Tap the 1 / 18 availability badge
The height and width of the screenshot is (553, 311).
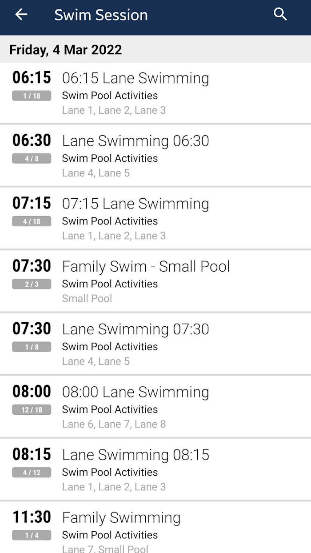click(32, 96)
